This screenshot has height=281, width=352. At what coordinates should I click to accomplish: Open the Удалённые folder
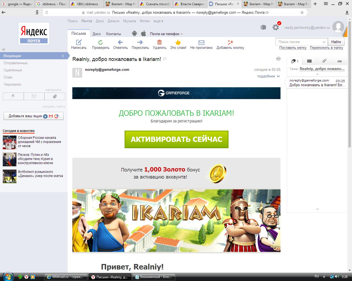13,70
